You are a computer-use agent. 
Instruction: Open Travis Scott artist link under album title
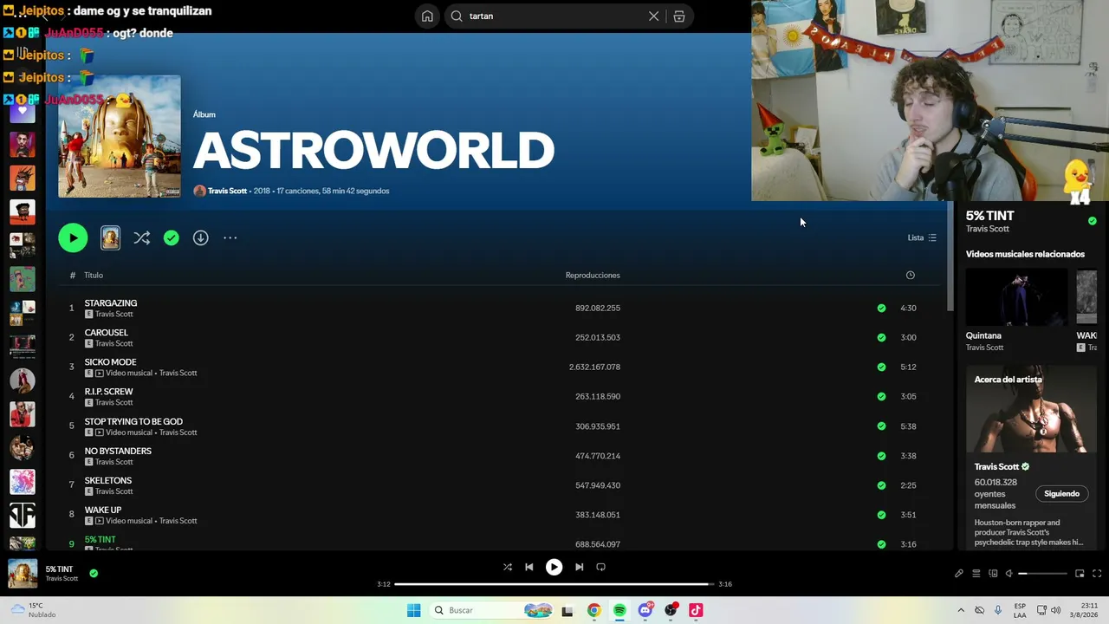pos(227,191)
